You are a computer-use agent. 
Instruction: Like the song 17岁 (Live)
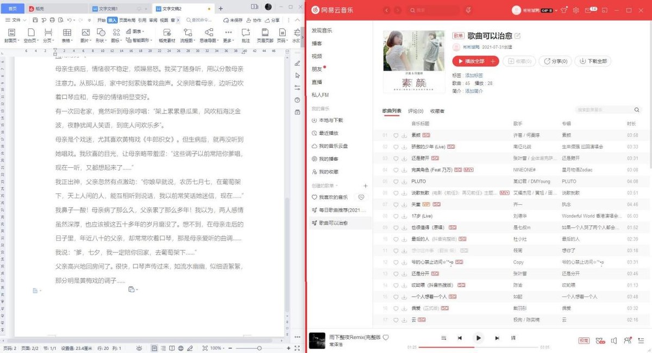click(396, 216)
